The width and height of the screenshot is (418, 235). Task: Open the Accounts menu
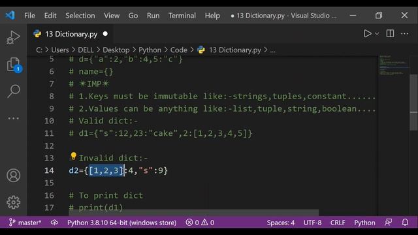pyautogui.click(x=13, y=176)
